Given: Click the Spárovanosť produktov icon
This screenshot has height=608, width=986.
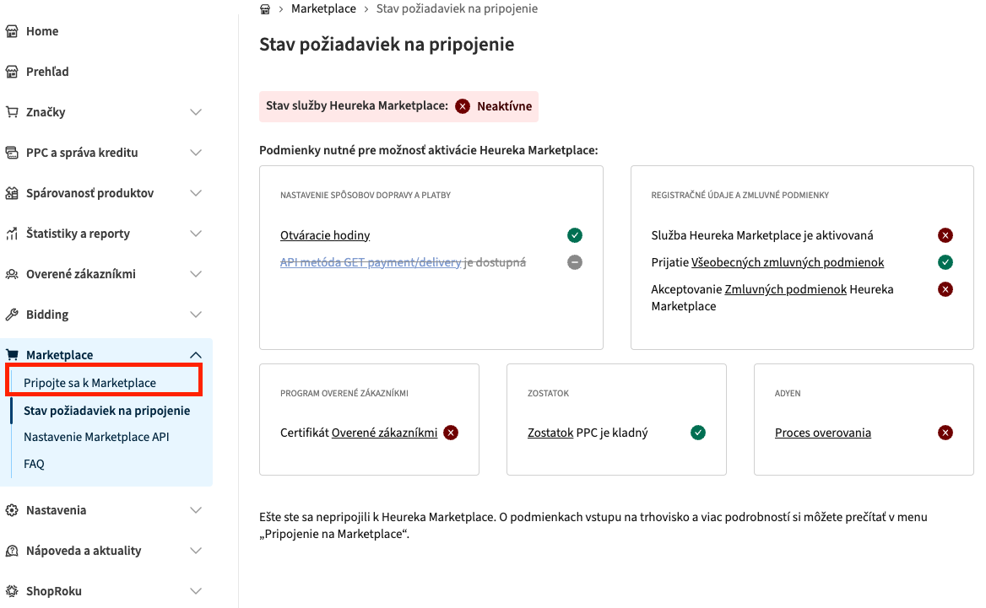Looking at the screenshot, I should (x=12, y=193).
